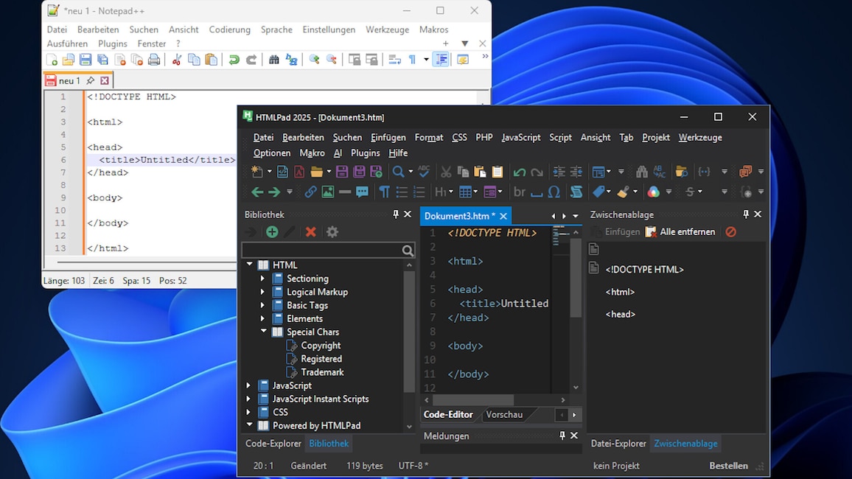Expand the CSS library node

point(248,412)
